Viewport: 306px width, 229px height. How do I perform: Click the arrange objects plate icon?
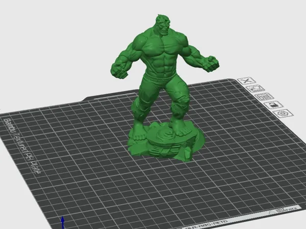[264, 97]
